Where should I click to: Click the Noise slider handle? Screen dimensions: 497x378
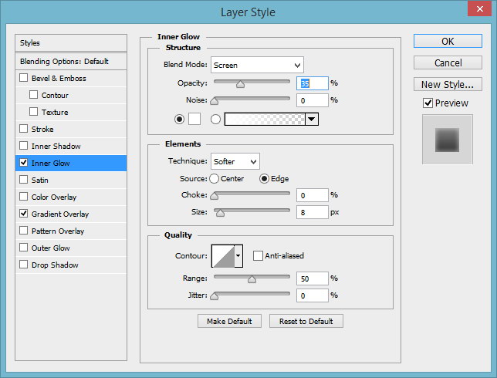pyautogui.click(x=215, y=101)
